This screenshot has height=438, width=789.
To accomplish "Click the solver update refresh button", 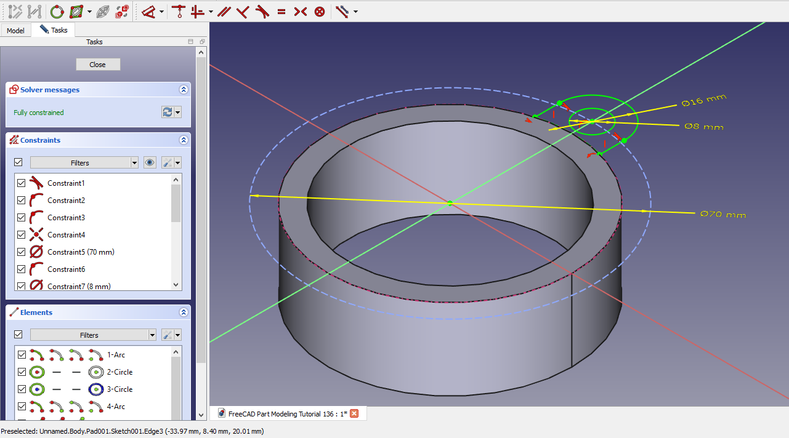I will (167, 112).
